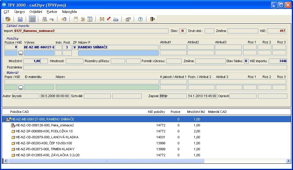This screenshot has width=293, height=170.
Task: Select the HE-NZ-ME-006127-000 RAMENO SNÍMAČE row
Action: click(x=147, y=119)
